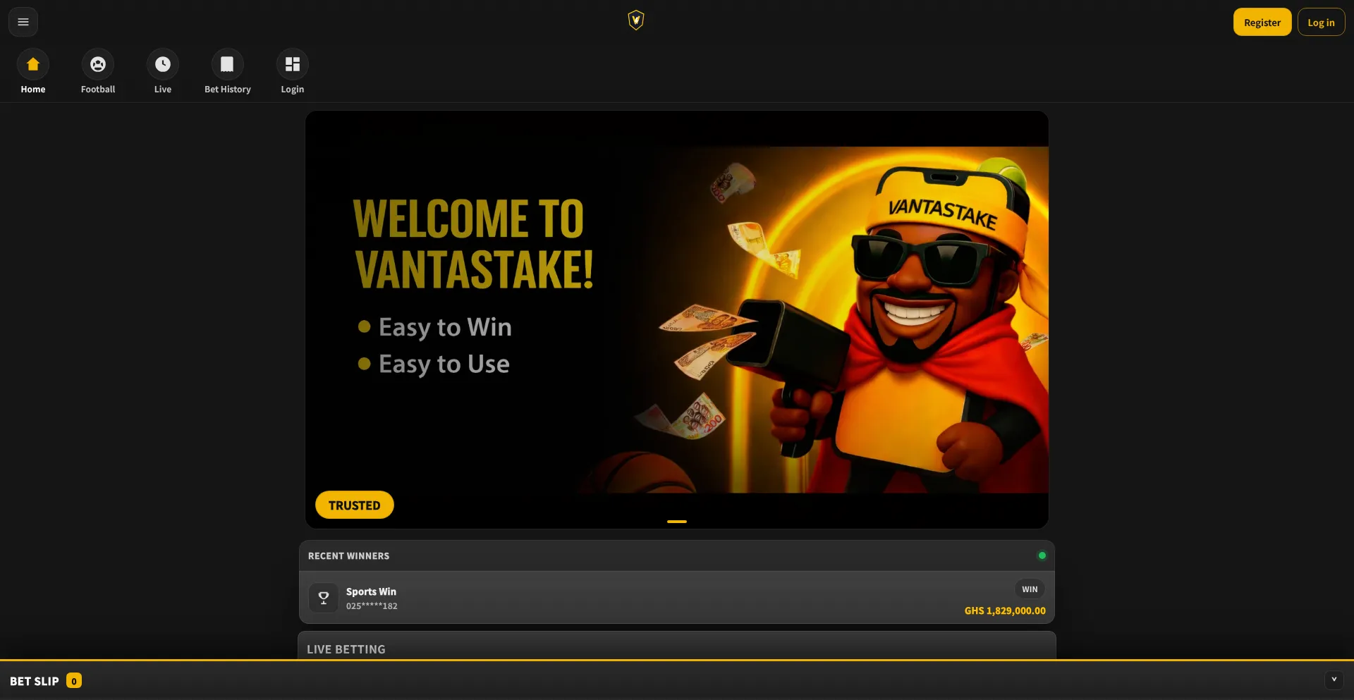The width and height of the screenshot is (1354, 700).
Task: Open the hamburger menu
Action: coord(23,22)
